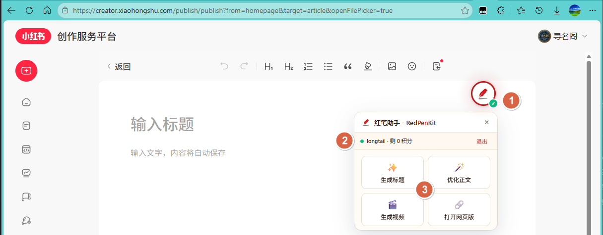Open the favorites list icon

(x=521, y=10)
